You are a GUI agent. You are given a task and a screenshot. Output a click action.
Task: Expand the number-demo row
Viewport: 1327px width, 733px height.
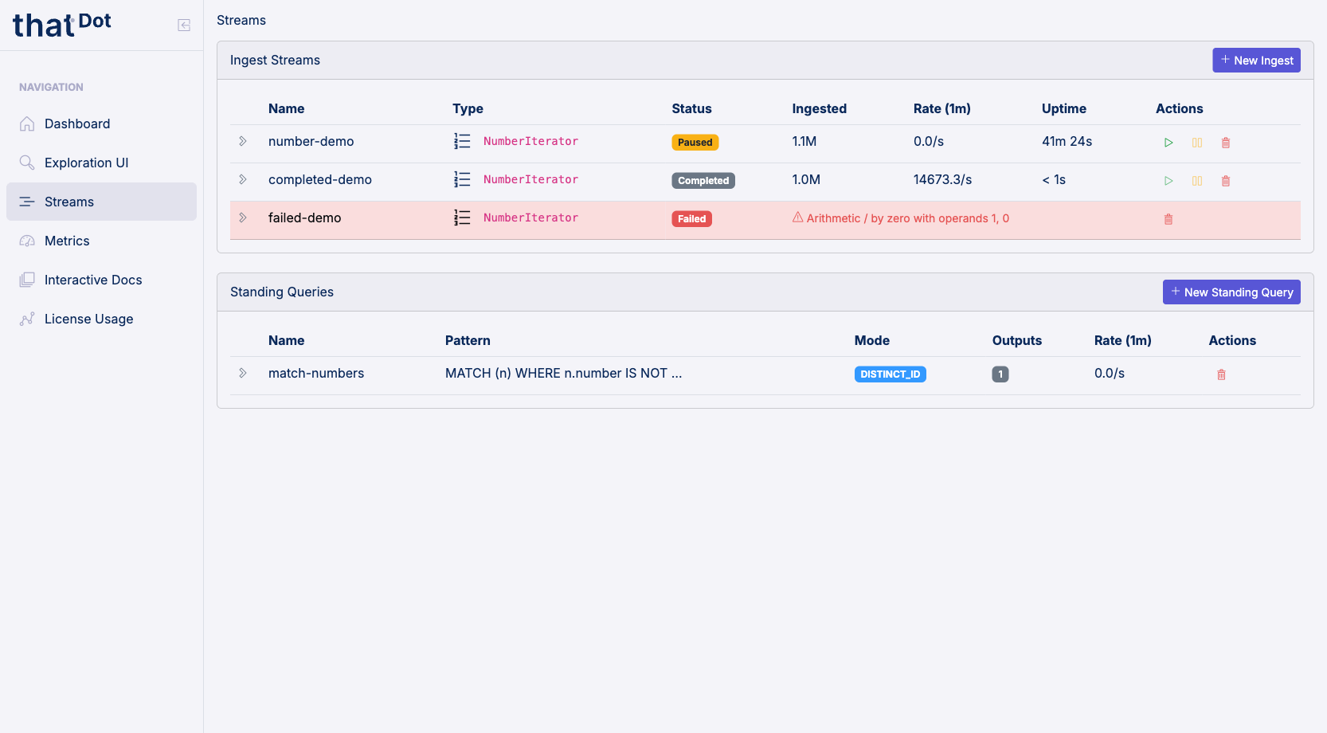click(243, 141)
